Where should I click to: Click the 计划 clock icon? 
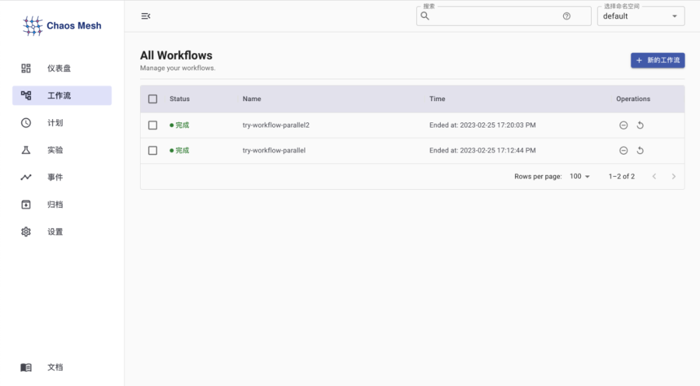pos(26,122)
